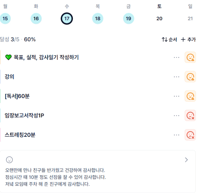Click the gratitude note text about 친구들
The height and width of the screenshot is (193, 201).
click(x=55, y=170)
